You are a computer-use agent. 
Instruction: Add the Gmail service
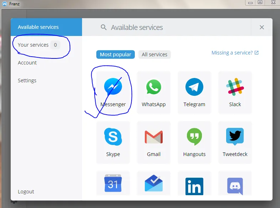point(154,142)
